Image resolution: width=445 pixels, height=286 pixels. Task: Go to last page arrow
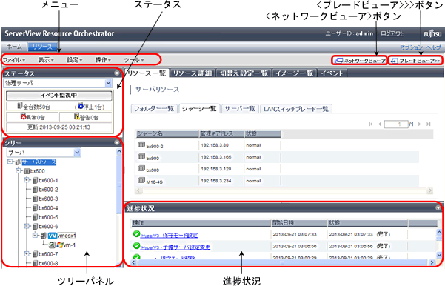tap(429, 124)
